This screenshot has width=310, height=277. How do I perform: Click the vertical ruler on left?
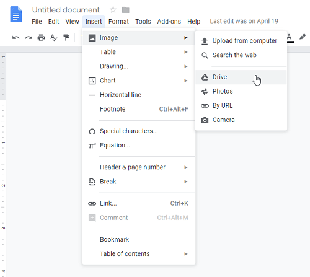pyautogui.click(x=3, y=164)
